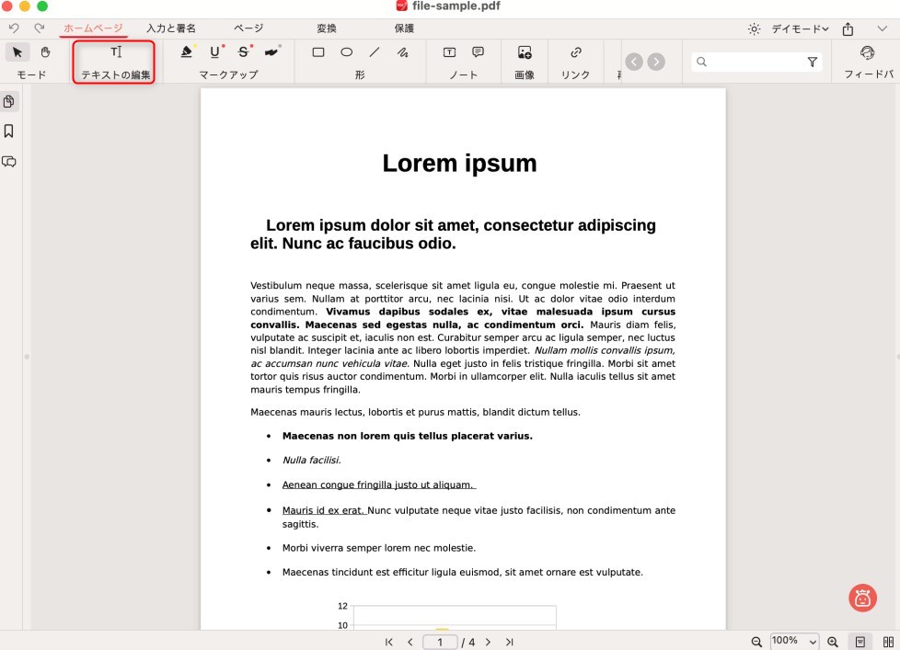Open the 100% zoom level dropdown
This screenshot has width=900, height=650.
point(793,642)
